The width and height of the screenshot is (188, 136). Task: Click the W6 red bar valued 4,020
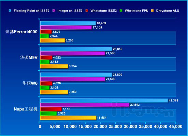click(46, 83)
